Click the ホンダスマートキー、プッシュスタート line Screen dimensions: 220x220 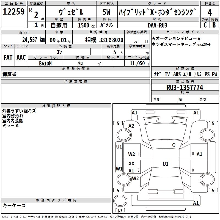click(x=181, y=45)
